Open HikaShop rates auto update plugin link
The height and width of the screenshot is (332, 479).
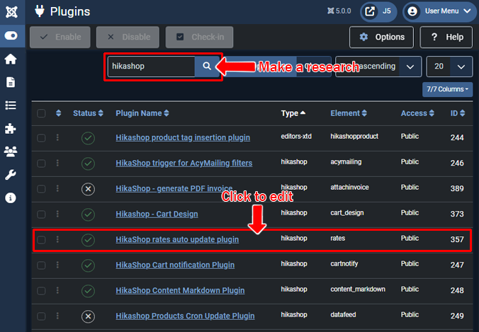177,240
